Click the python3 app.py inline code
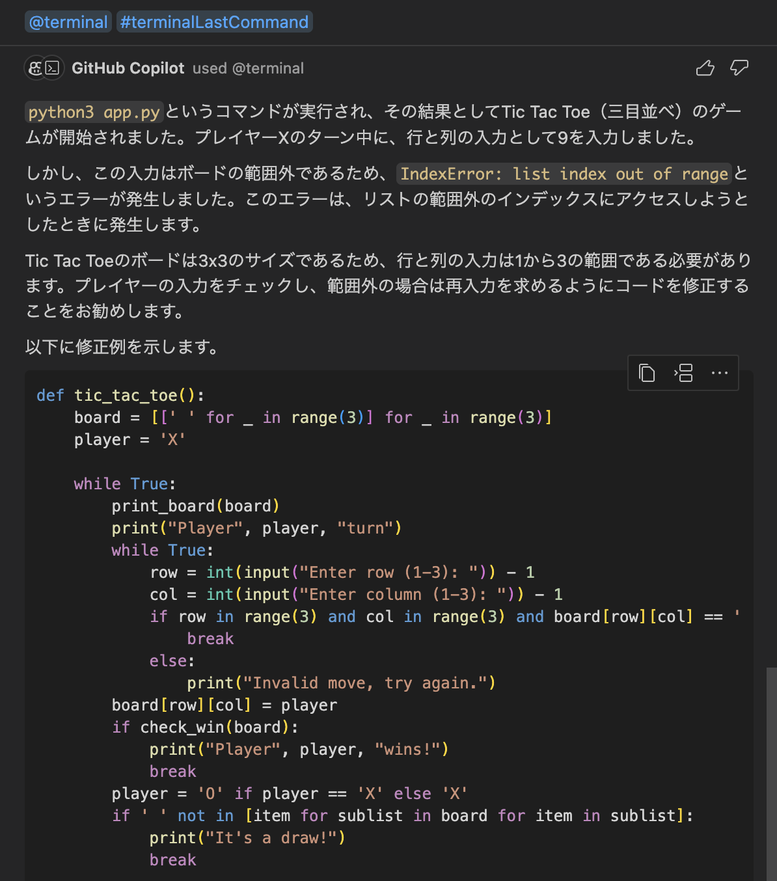Image resolution: width=777 pixels, height=881 pixels. click(x=93, y=111)
